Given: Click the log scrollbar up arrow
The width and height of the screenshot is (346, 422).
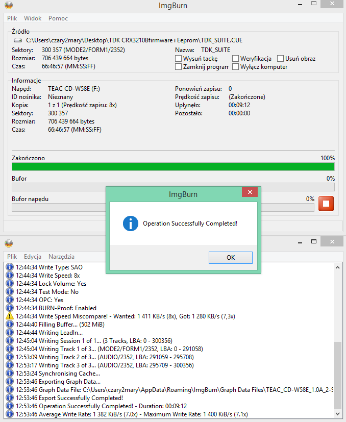Looking at the screenshot, I should click(338, 267).
